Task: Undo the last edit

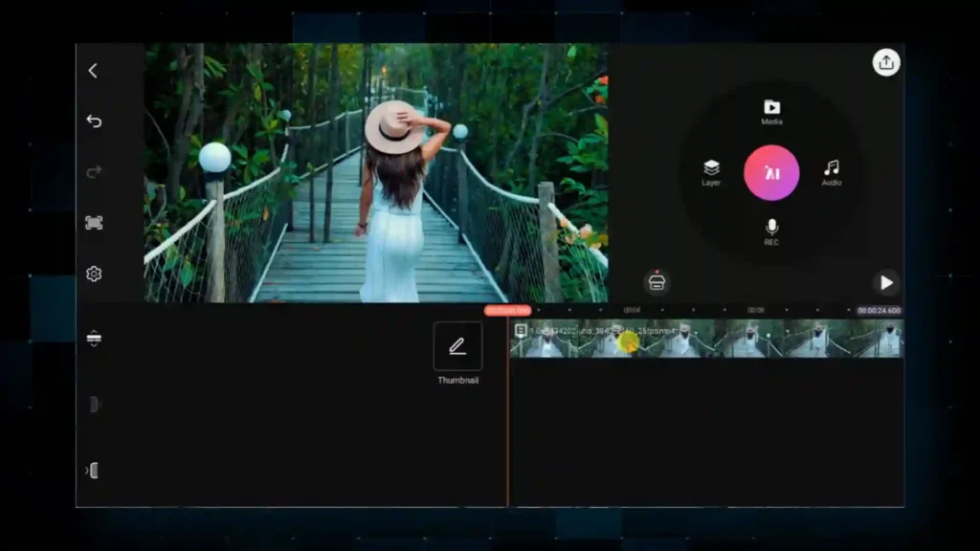Action: (x=93, y=121)
